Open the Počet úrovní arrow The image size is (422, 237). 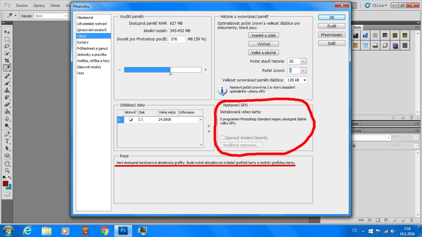pos(303,71)
